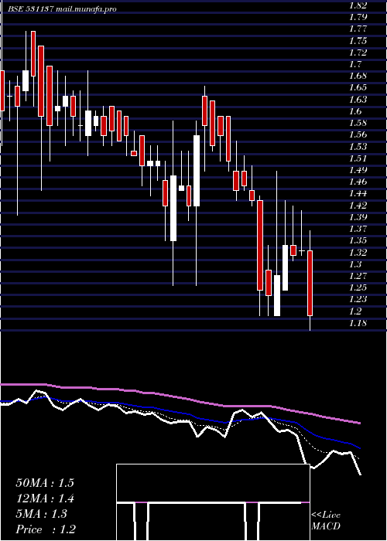Pick the 1.56 value on price axis

(358, 134)
